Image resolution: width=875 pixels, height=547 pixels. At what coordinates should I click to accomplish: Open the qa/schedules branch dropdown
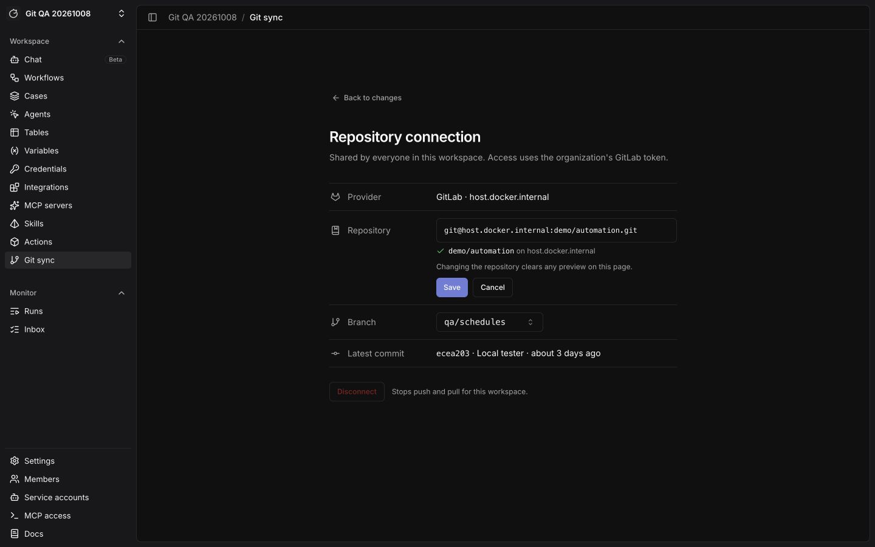(x=490, y=322)
